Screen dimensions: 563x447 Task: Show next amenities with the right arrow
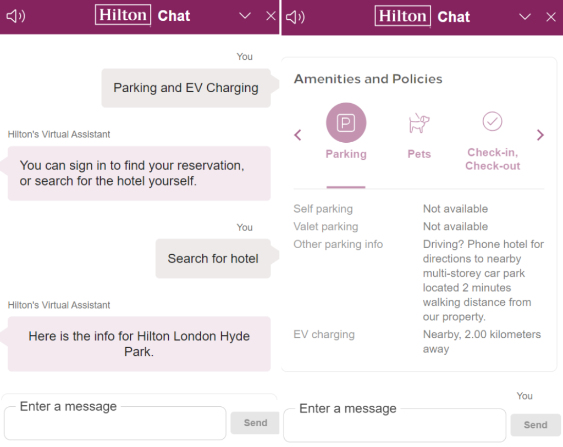pyautogui.click(x=540, y=135)
